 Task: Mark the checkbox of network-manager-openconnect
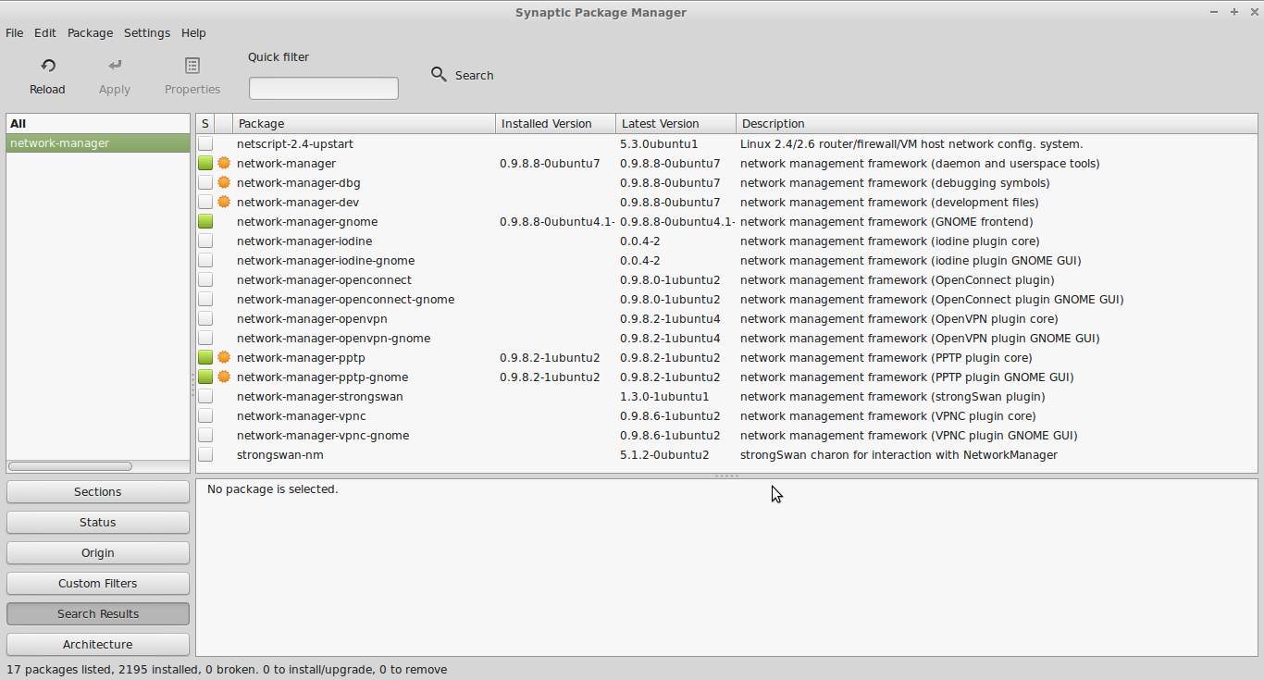pyautogui.click(x=205, y=279)
